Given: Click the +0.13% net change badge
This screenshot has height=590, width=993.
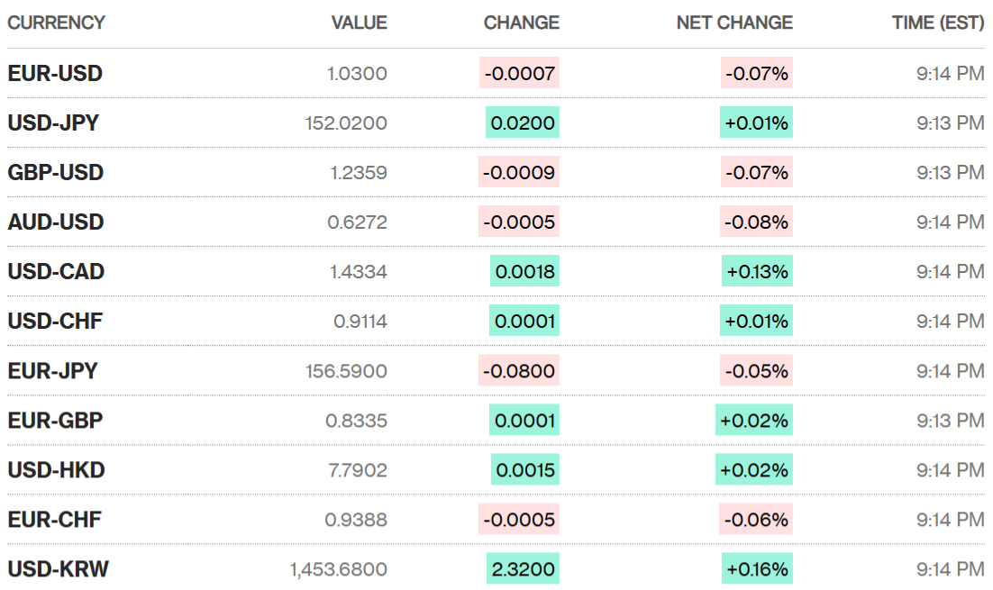Looking at the screenshot, I should (x=757, y=271).
